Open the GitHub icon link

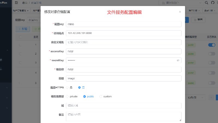pyautogui.click(x=213, y=3)
